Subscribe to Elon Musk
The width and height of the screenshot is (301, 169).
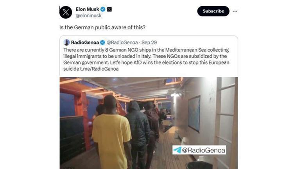click(213, 11)
